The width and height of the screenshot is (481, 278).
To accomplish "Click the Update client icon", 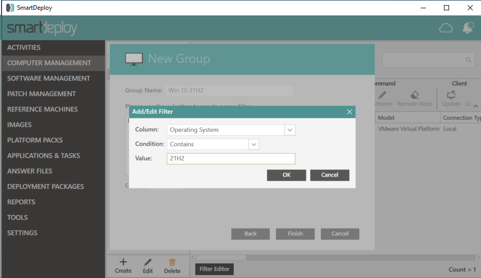I will [451, 95].
